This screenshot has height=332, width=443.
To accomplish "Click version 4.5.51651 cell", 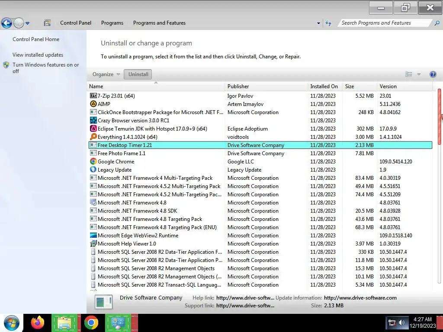I will pos(390,186).
